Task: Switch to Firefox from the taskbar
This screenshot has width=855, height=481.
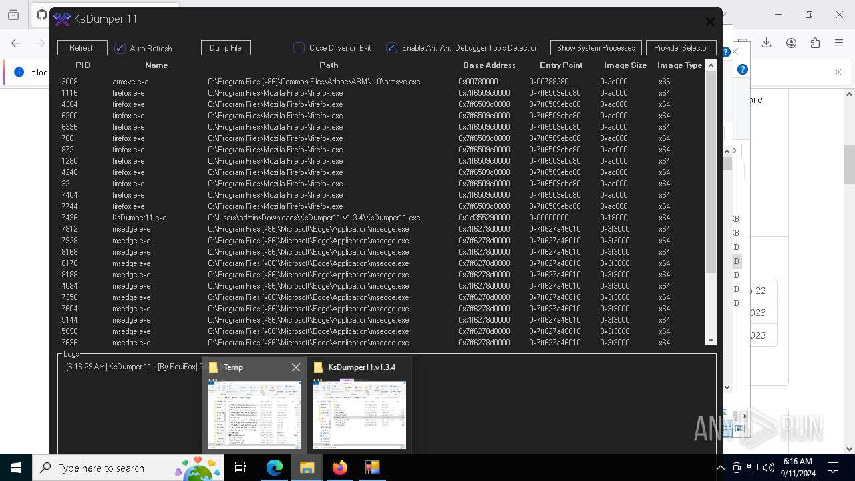Action: tap(339, 468)
